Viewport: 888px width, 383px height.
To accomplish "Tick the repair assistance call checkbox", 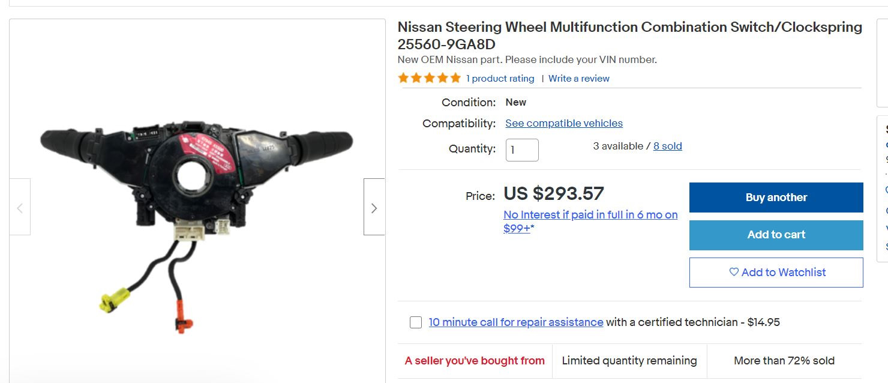I will click(416, 322).
